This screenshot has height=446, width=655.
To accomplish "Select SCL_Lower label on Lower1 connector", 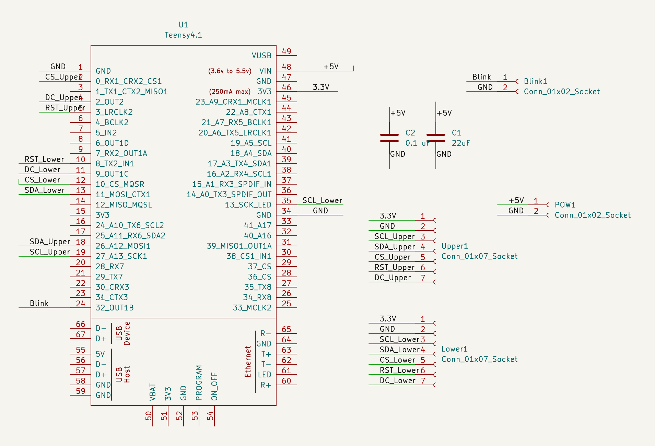I will click(400, 339).
